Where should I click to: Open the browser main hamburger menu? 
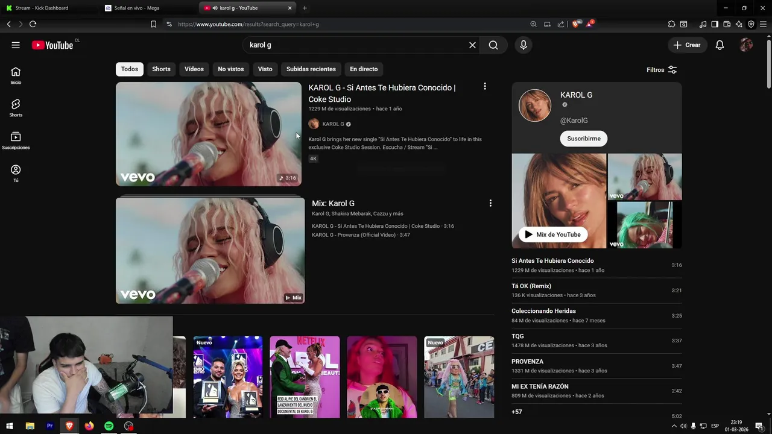click(763, 24)
